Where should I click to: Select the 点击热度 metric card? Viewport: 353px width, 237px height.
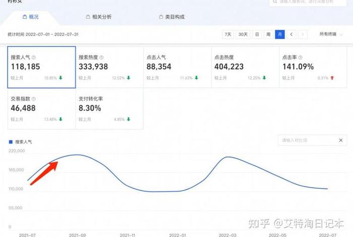pyautogui.click(x=246, y=67)
